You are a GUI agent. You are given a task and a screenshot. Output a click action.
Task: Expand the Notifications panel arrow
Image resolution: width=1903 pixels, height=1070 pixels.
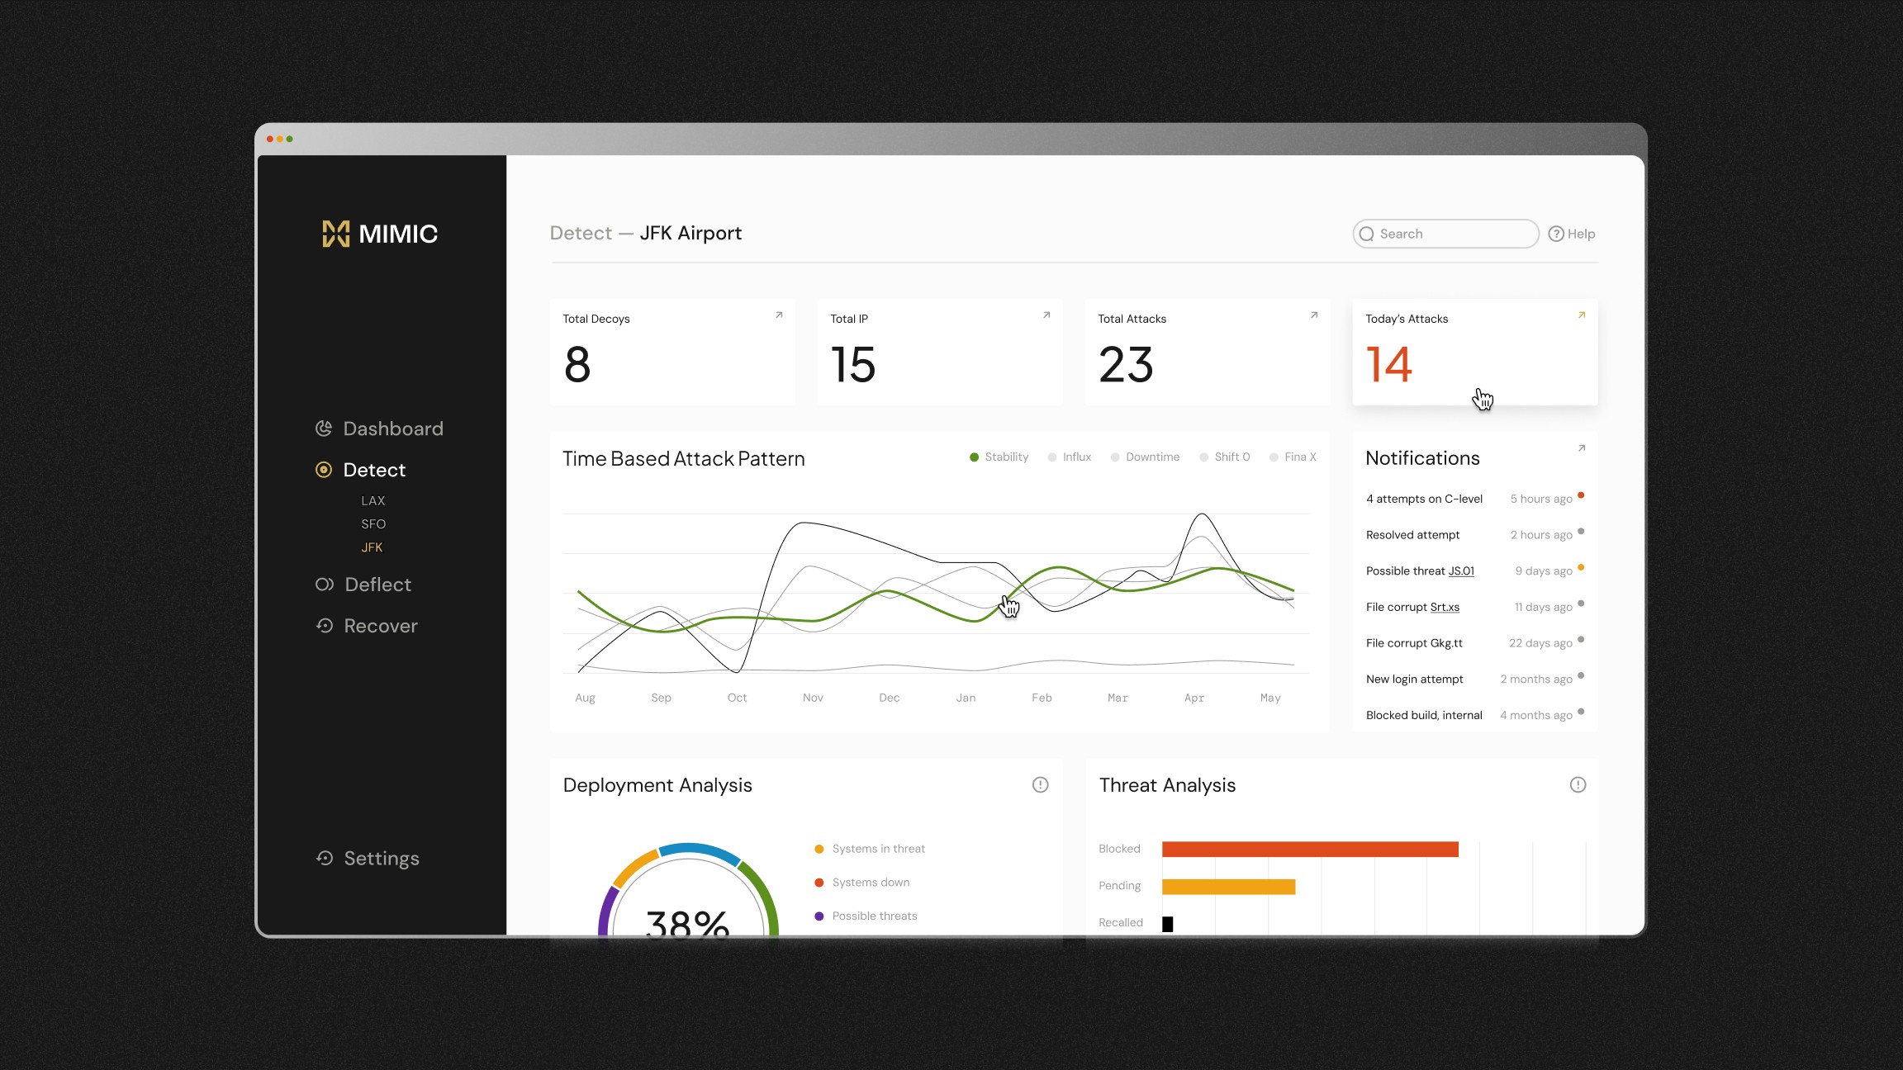pos(1581,448)
